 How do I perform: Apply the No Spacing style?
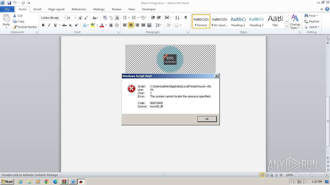tap(219, 21)
